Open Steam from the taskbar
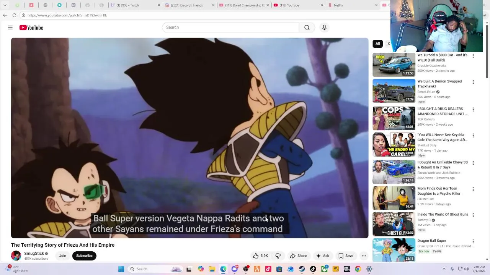This screenshot has width=490, height=275. (x=302, y=269)
